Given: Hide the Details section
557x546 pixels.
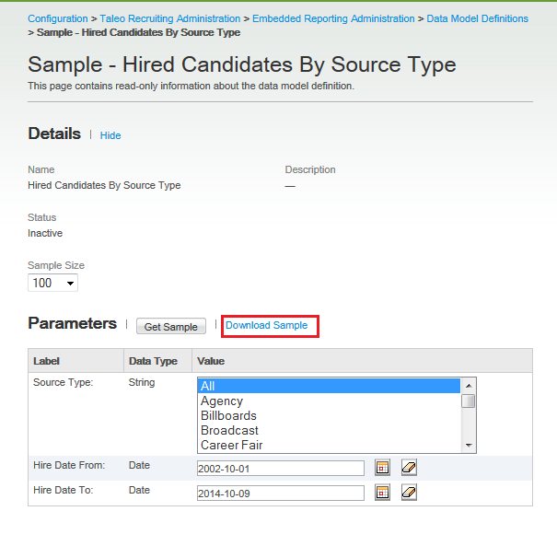Looking at the screenshot, I should pyautogui.click(x=110, y=135).
